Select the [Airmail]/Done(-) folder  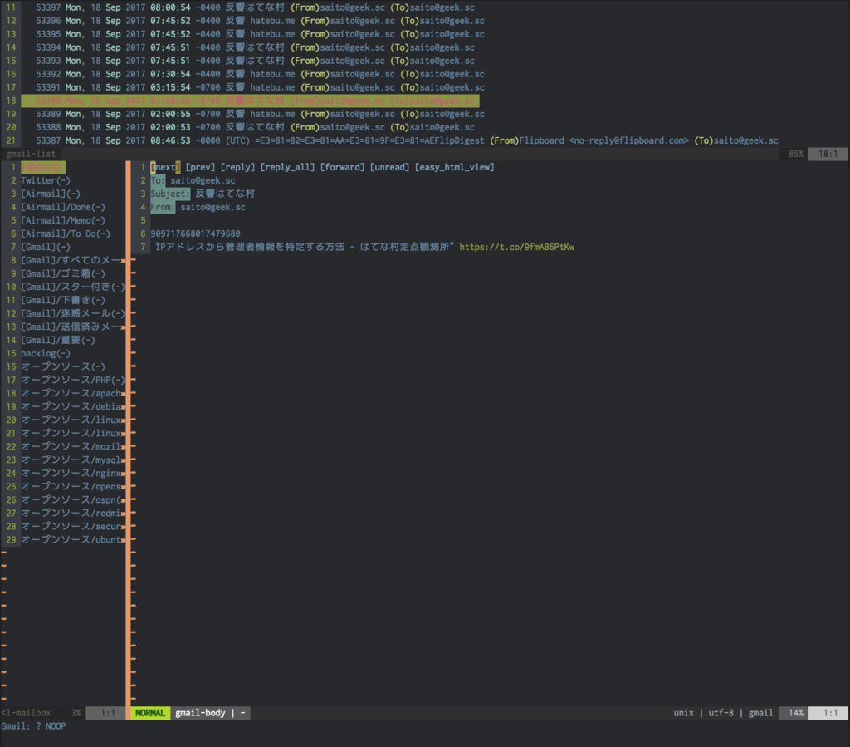(x=63, y=207)
